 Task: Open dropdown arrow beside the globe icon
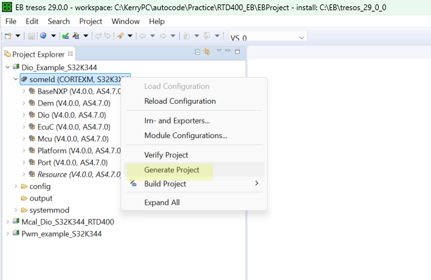click(x=54, y=36)
